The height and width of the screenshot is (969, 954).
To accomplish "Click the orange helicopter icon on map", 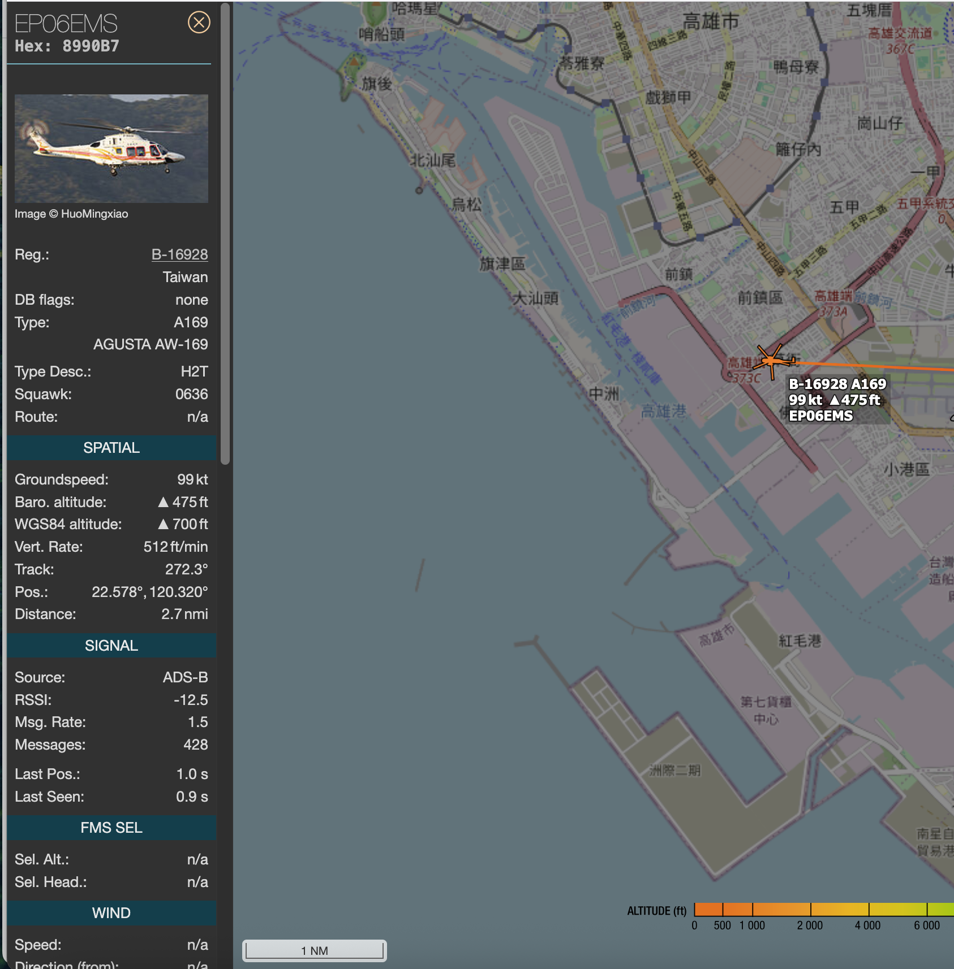I will 771,360.
